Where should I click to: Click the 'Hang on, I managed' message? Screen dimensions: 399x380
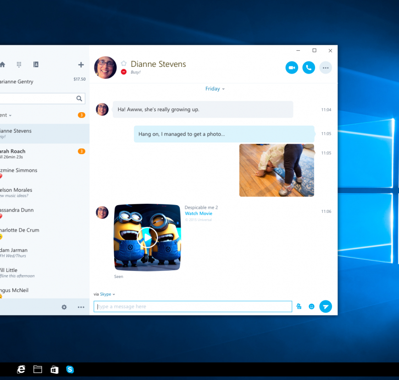224,134
